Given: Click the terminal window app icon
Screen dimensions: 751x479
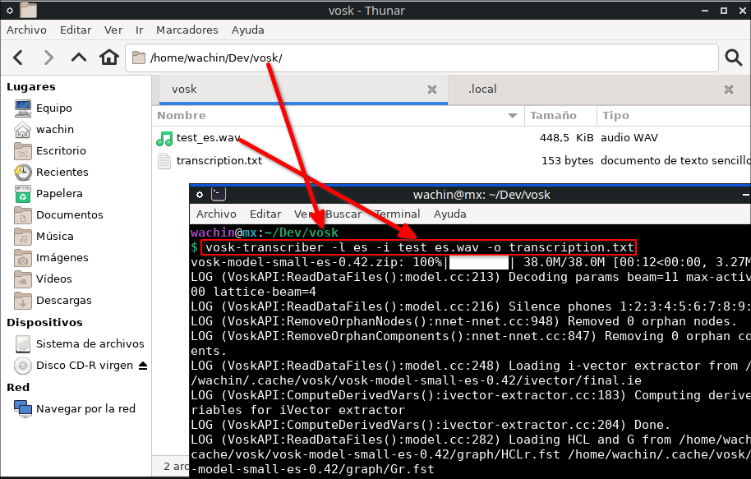Looking at the screenshot, I should (x=219, y=194).
